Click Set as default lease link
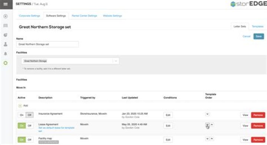The width and height of the screenshot is (267, 145). [56, 129]
